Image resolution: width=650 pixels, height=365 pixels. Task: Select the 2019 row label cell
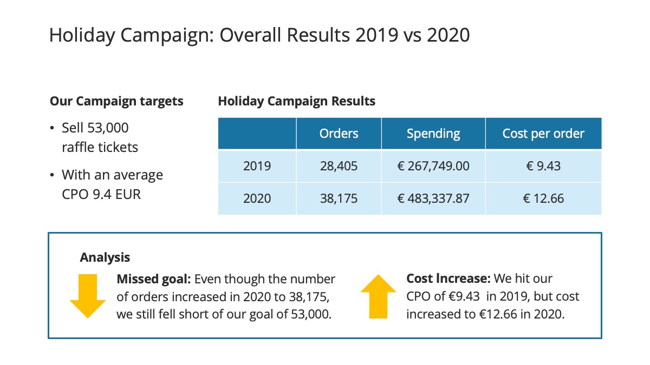tap(257, 166)
